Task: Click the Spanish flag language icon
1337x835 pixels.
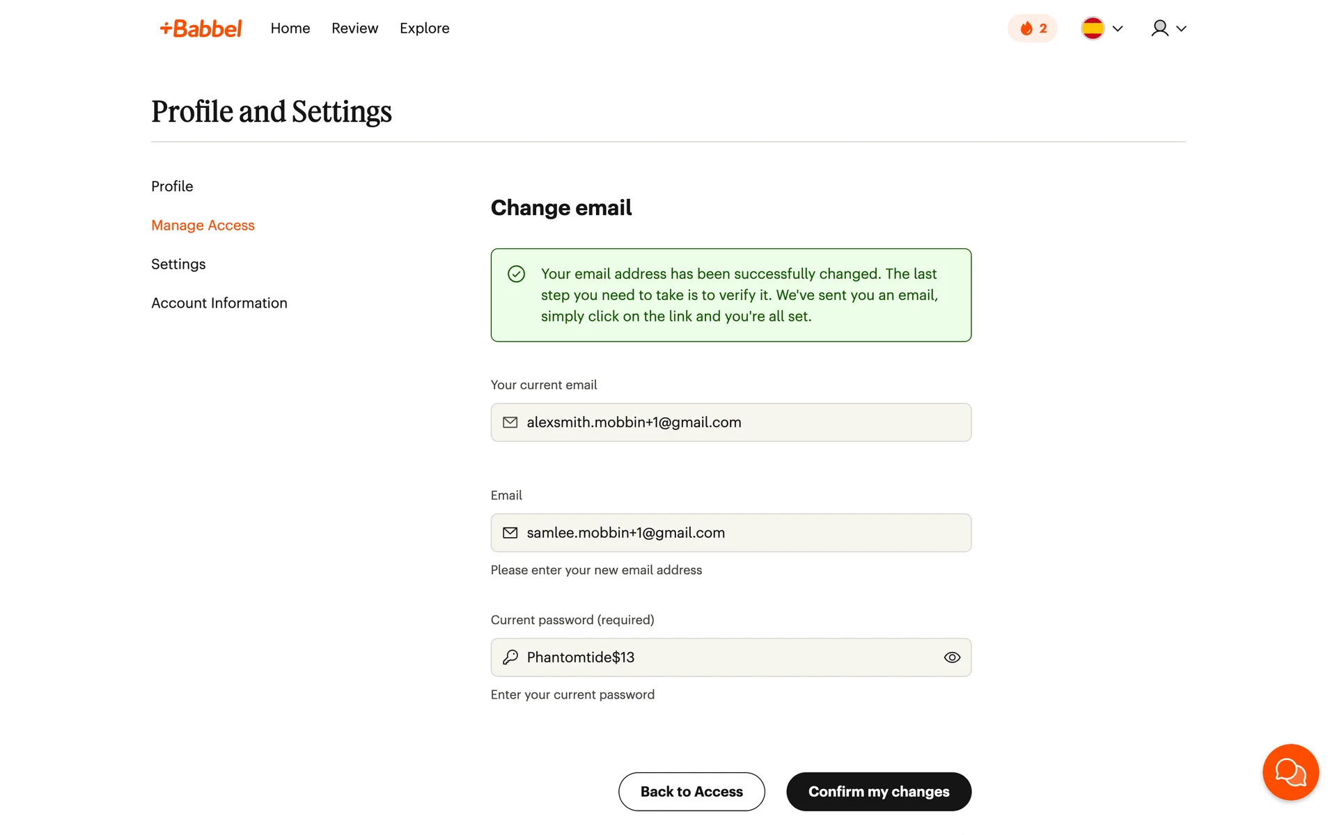Action: point(1092,29)
